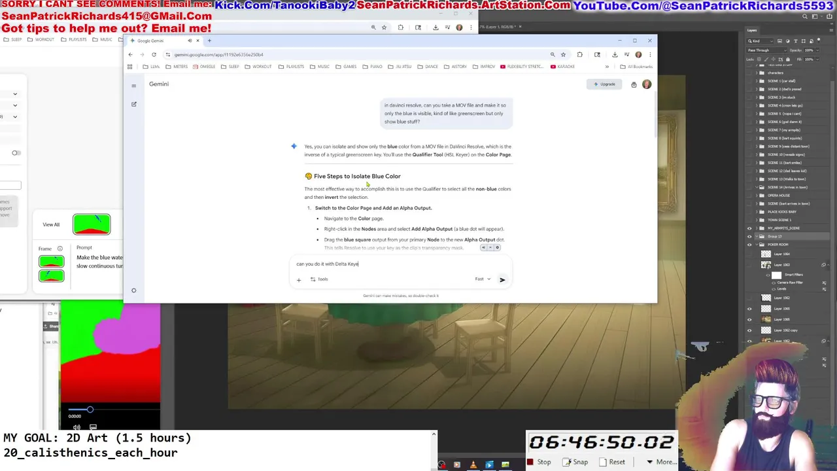Hide the Group 17 layer group

point(749,236)
